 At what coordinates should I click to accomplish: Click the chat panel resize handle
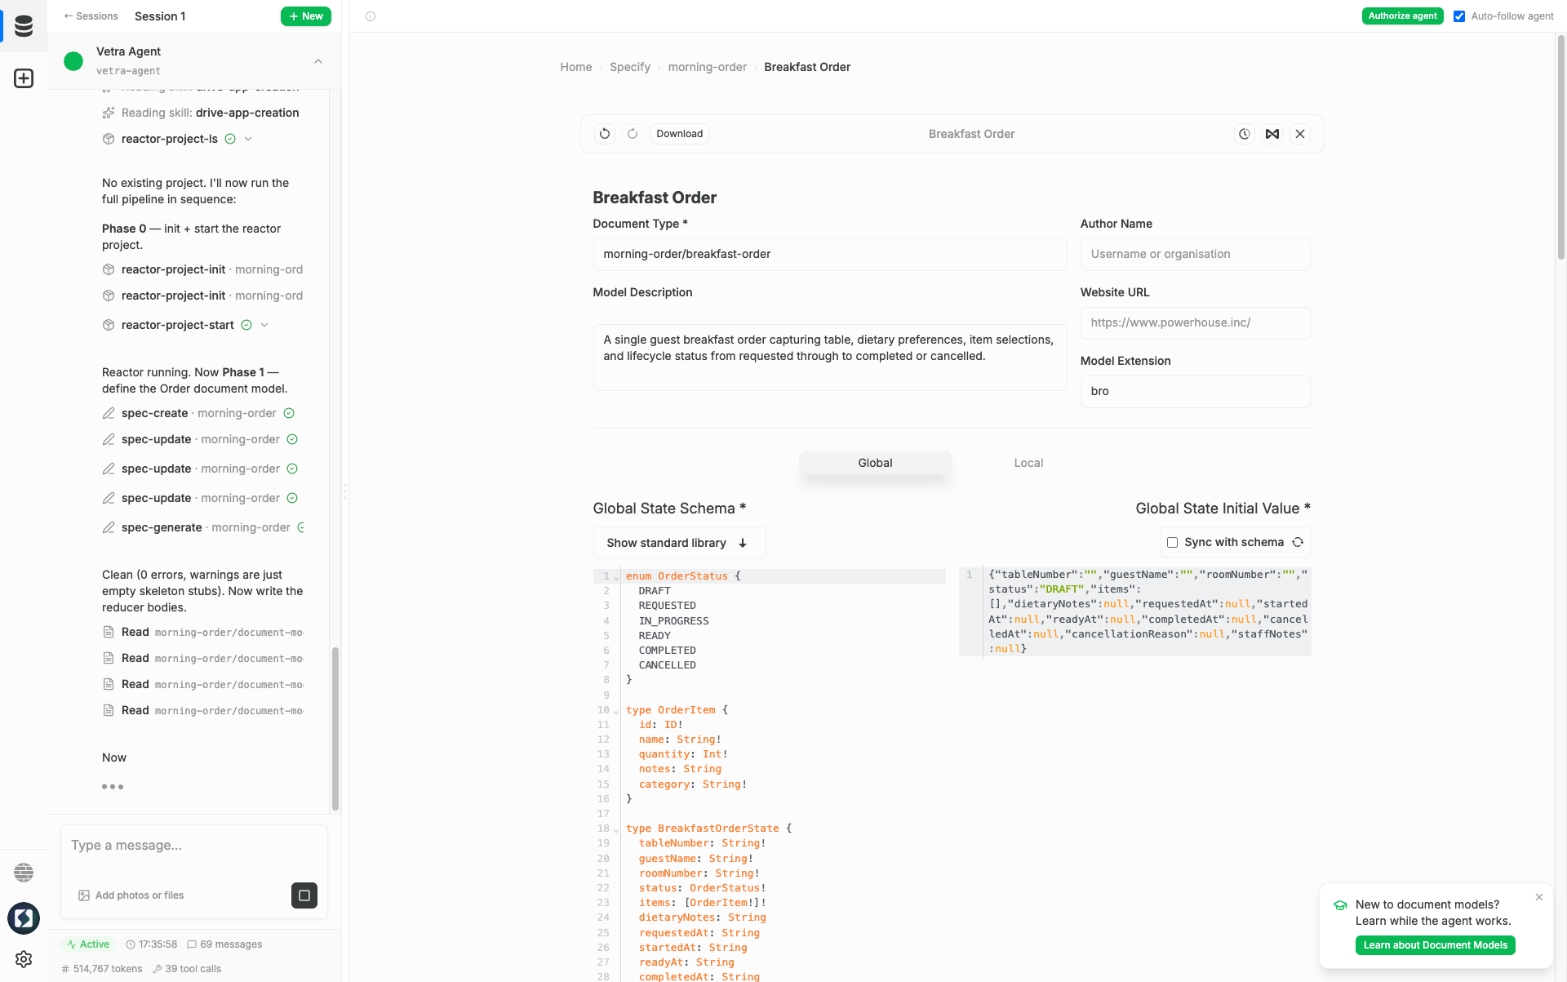[345, 491]
